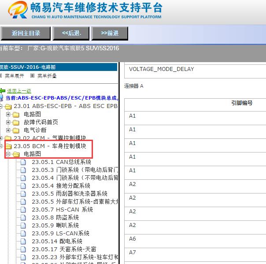Click page icon of 23.05.17 天窗系统-天窗
The image size is (266, 264).
[x=23, y=249]
